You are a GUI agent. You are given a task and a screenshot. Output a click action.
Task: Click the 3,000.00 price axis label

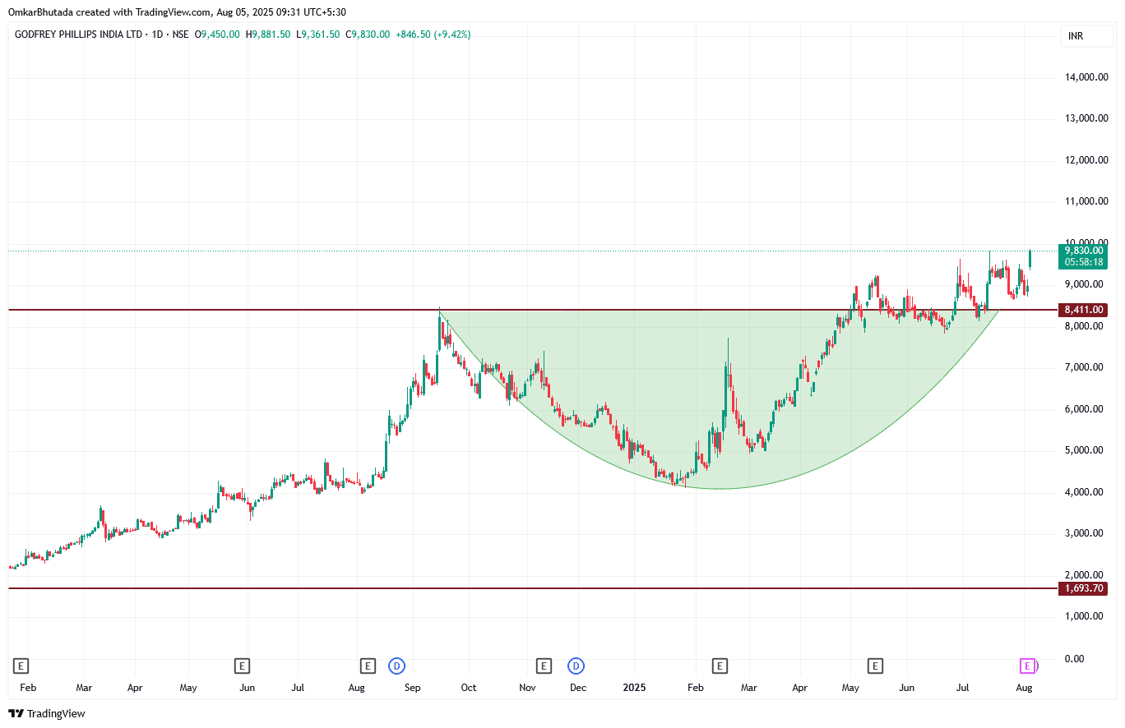click(x=1083, y=533)
